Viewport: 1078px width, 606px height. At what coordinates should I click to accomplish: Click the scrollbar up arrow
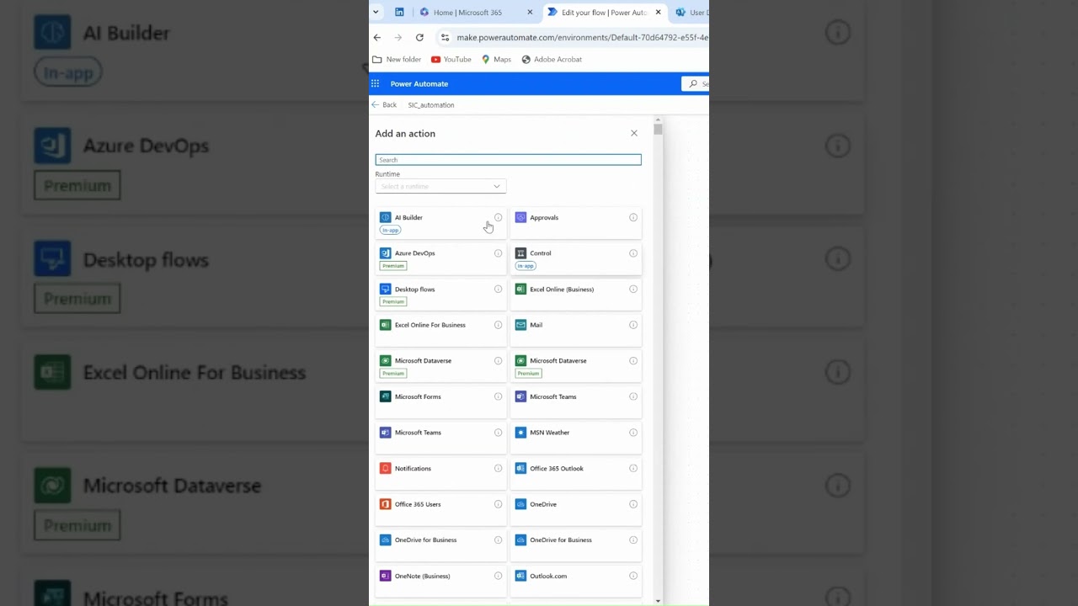click(x=658, y=120)
